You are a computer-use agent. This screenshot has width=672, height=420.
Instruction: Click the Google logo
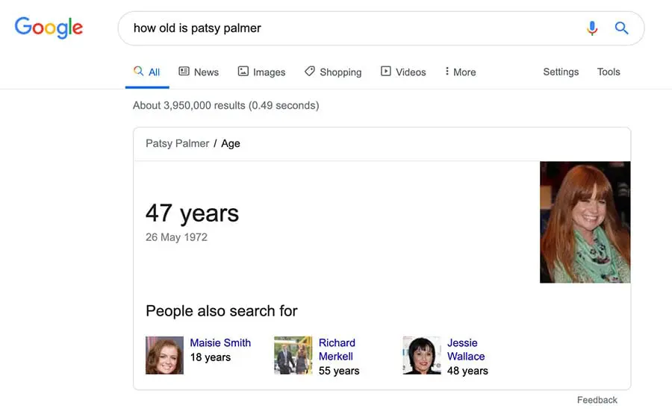pos(49,28)
